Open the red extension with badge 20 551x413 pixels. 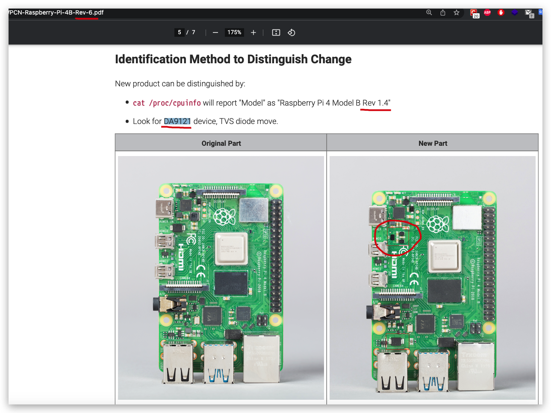474,13
